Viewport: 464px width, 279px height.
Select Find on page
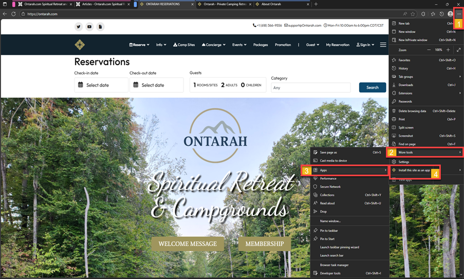point(426,144)
